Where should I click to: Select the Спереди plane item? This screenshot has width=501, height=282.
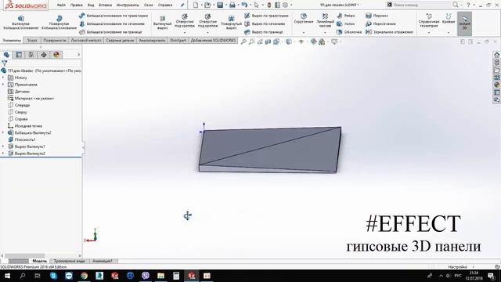tap(19, 105)
